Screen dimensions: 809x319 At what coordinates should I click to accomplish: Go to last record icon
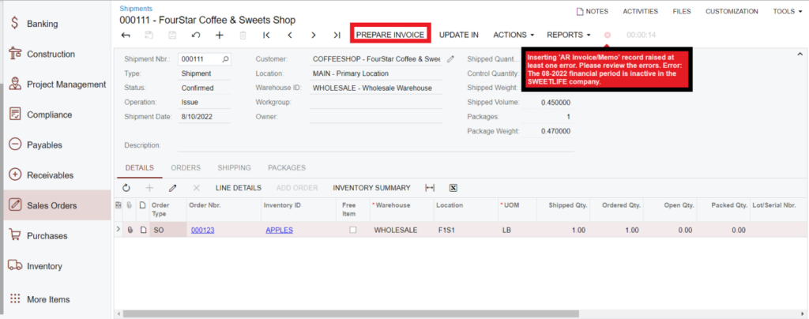pyautogui.click(x=337, y=35)
